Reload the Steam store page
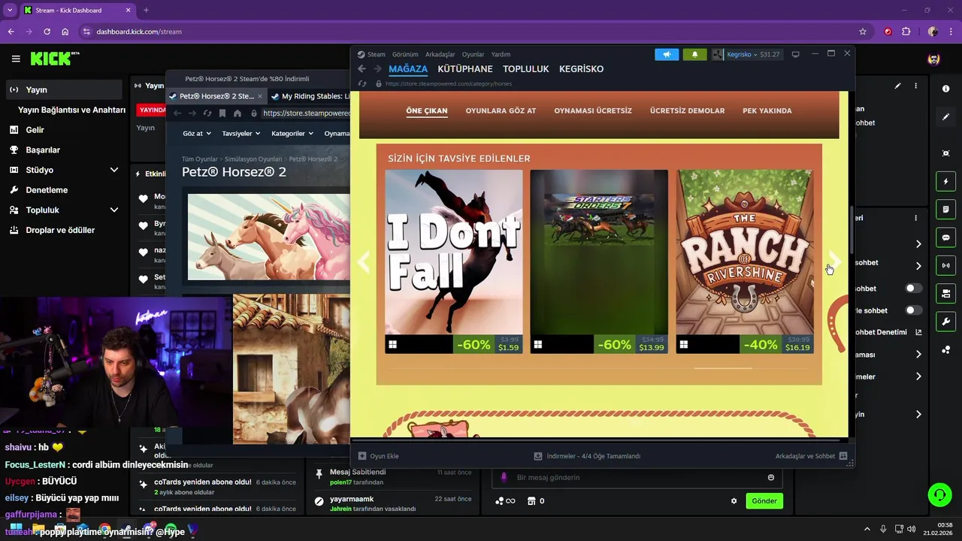Screen dimensions: 962x541 pyautogui.click(x=362, y=84)
